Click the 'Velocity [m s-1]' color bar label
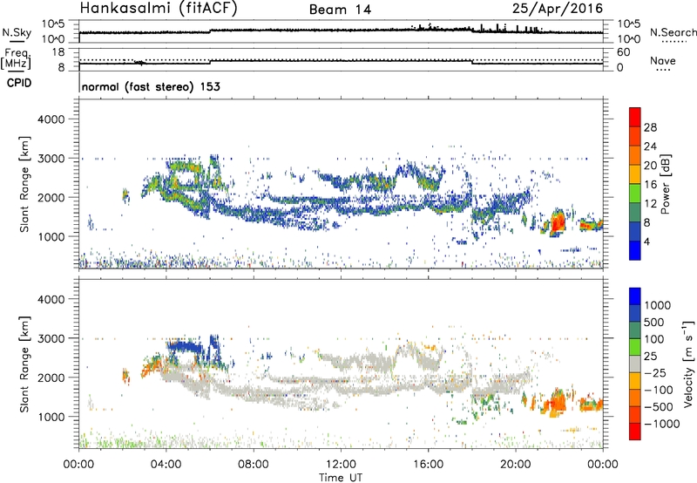697x483 pixels. click(x=688, y=364)
